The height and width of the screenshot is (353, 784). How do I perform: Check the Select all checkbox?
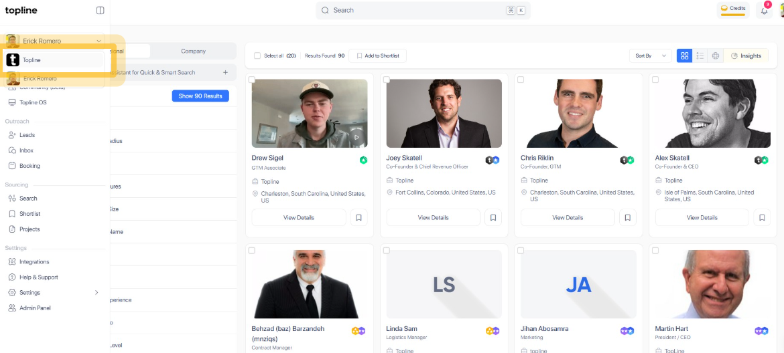tap(257, 56)
